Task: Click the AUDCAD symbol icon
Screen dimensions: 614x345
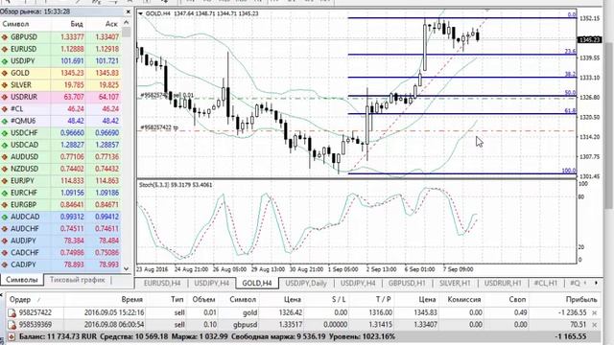Action: point(5,217)
